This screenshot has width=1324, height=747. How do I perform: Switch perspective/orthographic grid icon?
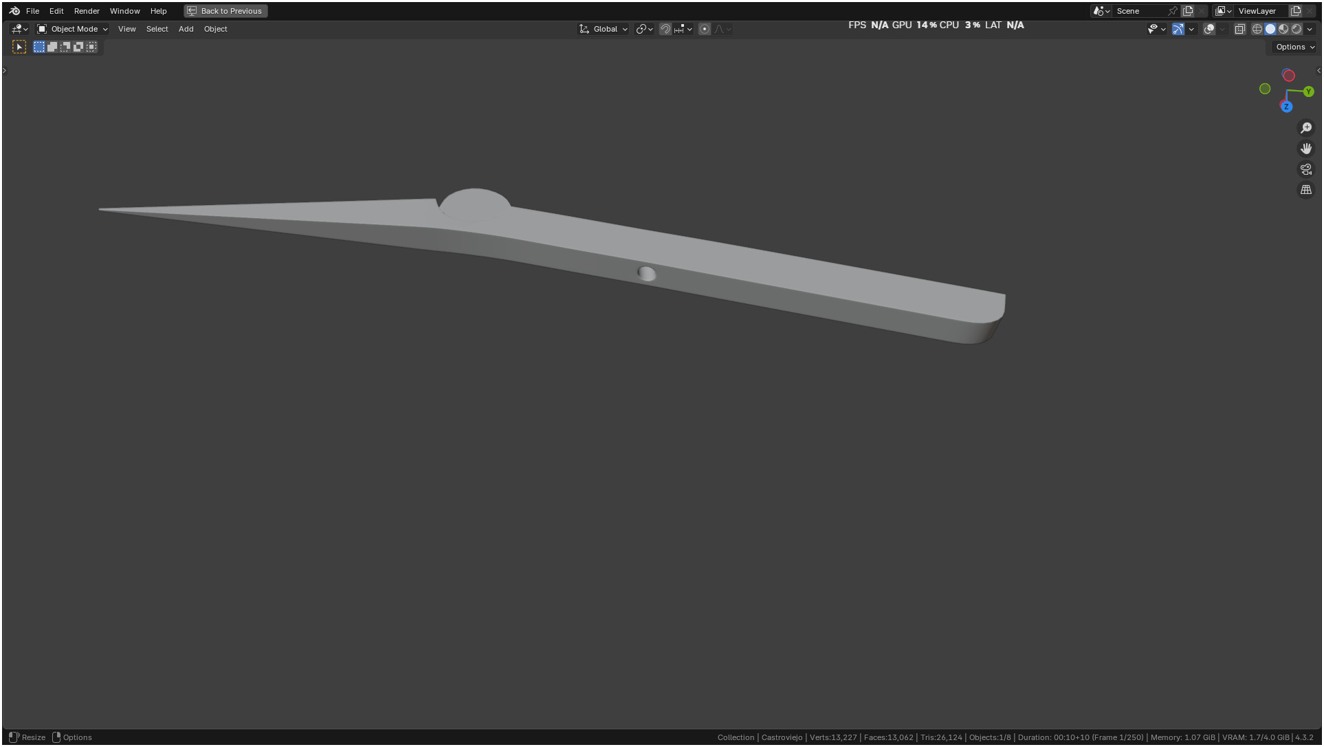1306,190
